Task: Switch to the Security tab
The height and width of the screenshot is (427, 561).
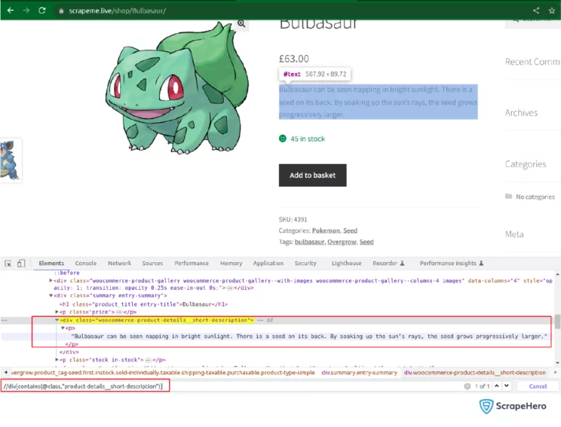Action: pyautogui.click(x=305, y=264)
